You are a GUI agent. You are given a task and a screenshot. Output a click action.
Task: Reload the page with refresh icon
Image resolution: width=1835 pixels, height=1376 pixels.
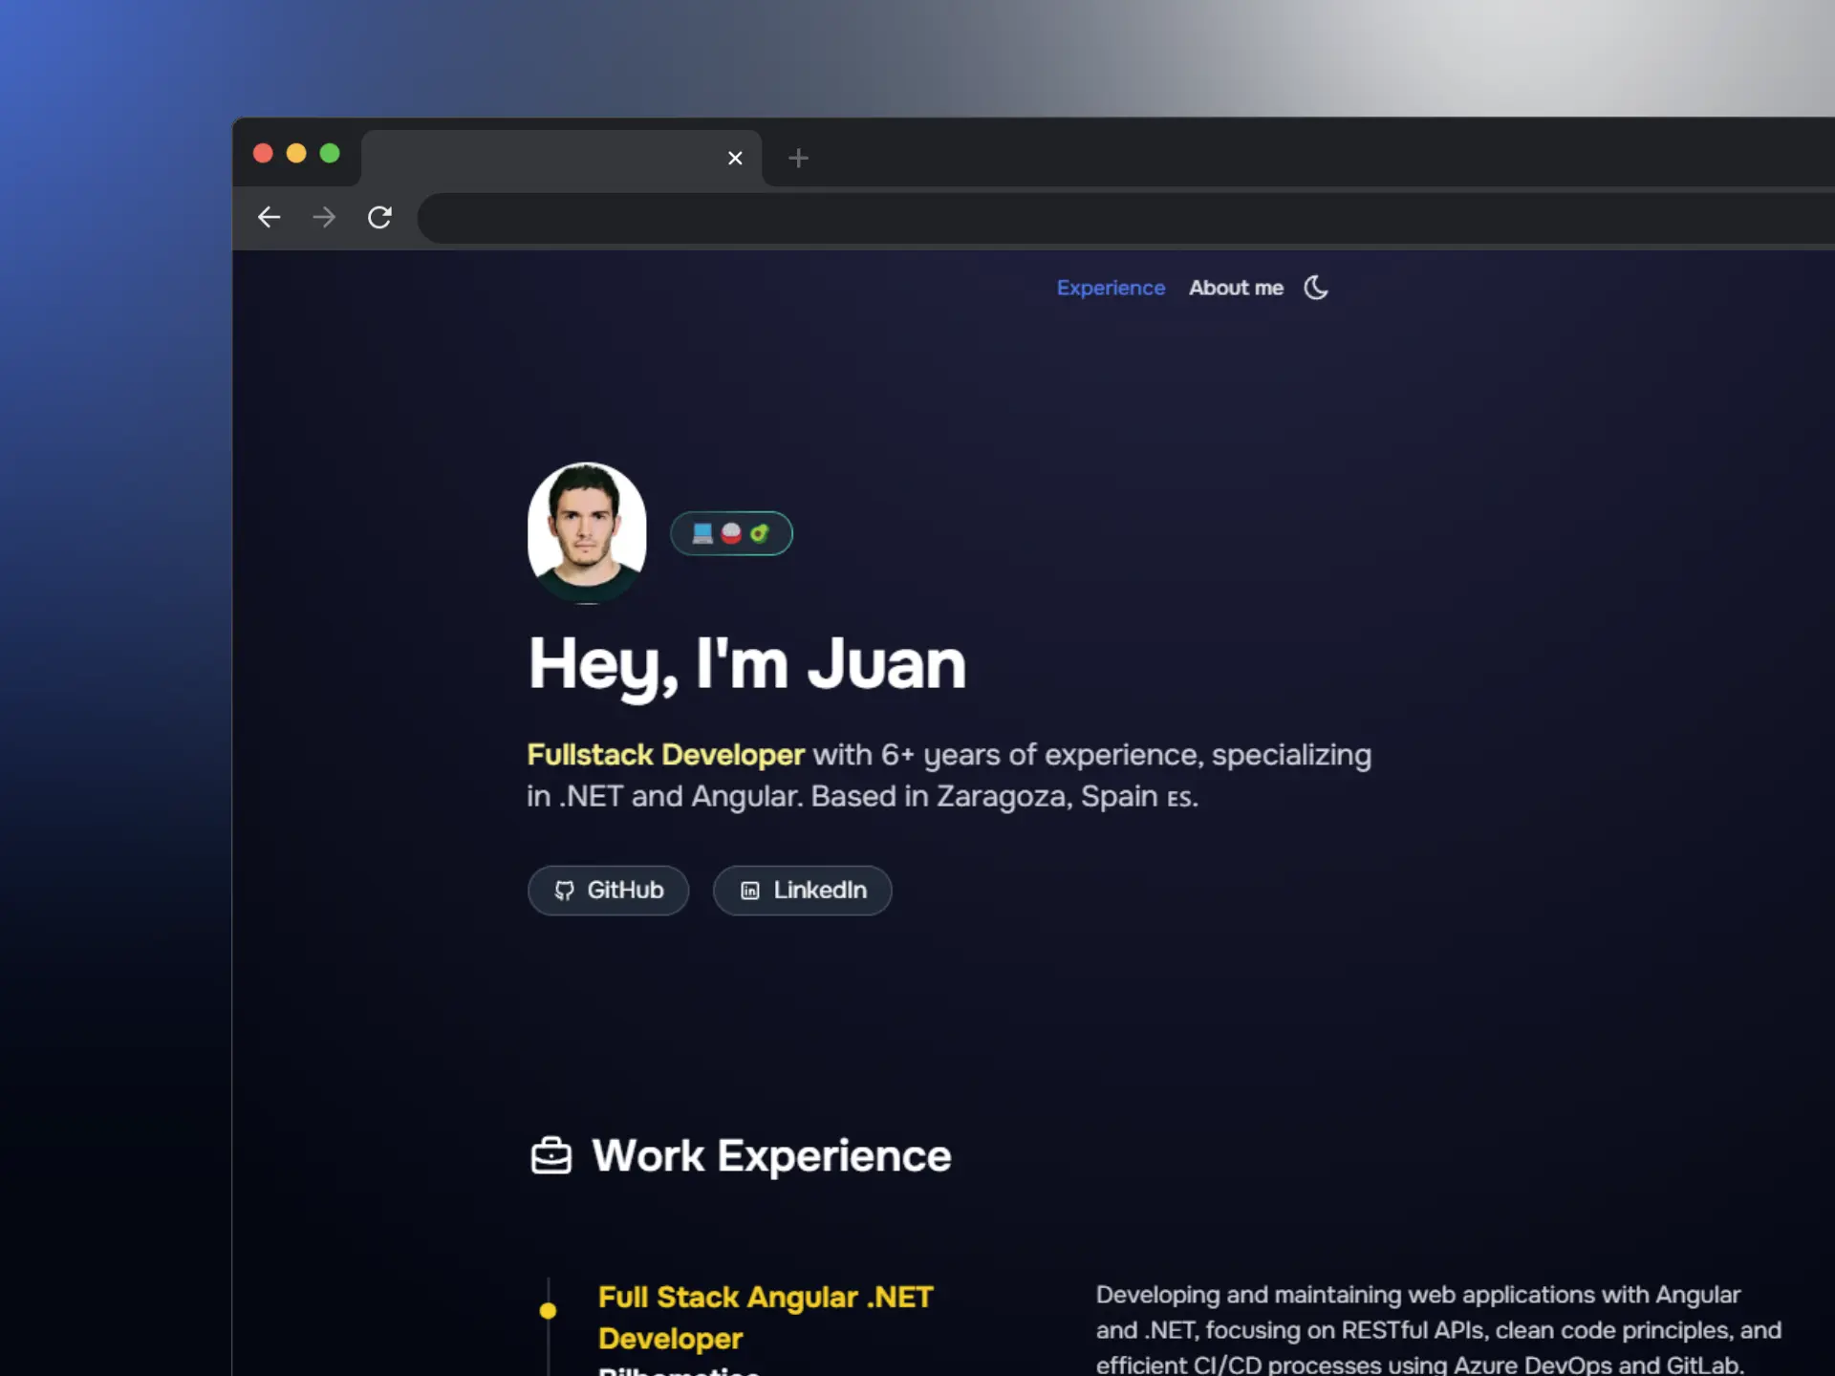pos(379,218)
